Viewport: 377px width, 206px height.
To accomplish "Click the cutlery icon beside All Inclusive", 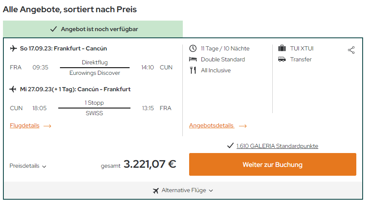I will pos(193,70).
